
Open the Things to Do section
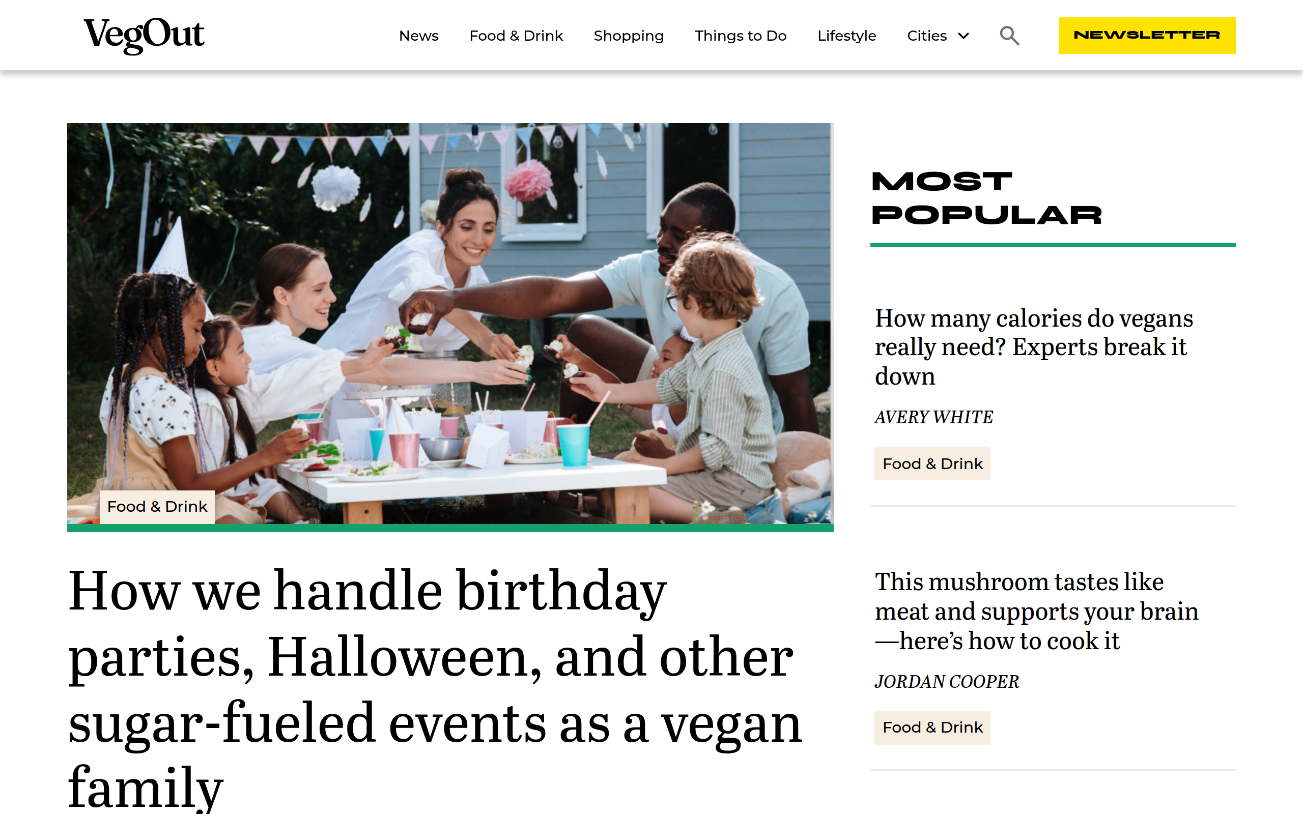point(741,36)
